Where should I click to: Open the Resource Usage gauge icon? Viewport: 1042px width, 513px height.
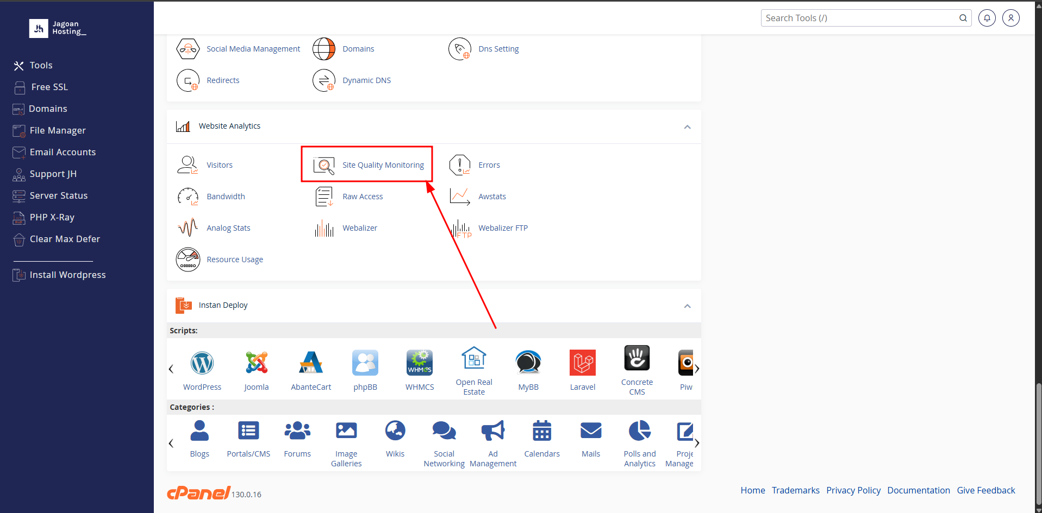(188, 259)
